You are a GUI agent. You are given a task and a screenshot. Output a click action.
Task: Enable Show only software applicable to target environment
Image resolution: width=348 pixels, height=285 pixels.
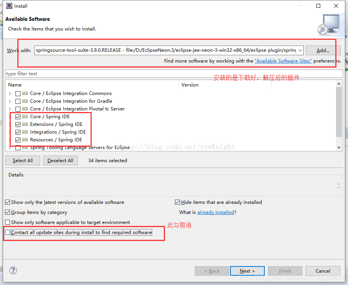[8, 222]
